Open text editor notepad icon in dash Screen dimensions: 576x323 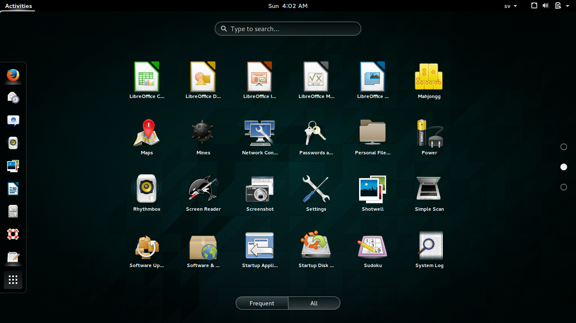(13, 257)
